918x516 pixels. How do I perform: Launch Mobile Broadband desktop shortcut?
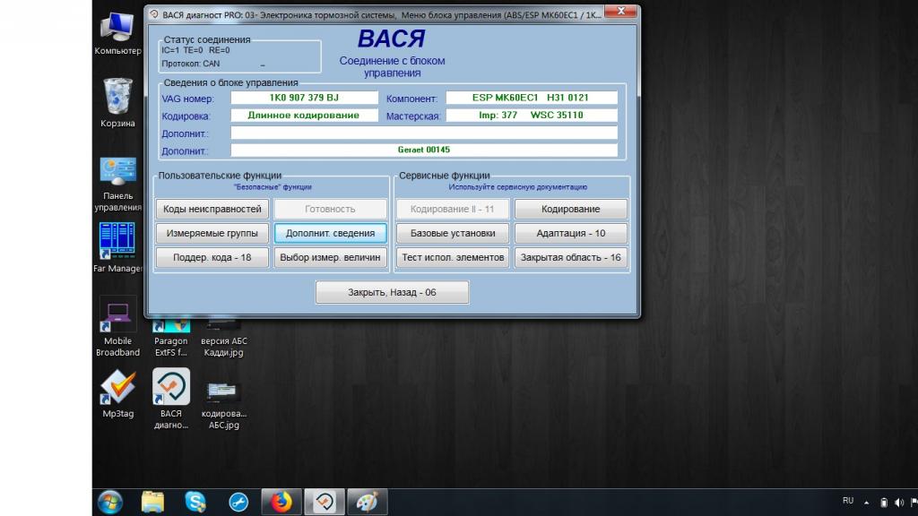point(117,328)
